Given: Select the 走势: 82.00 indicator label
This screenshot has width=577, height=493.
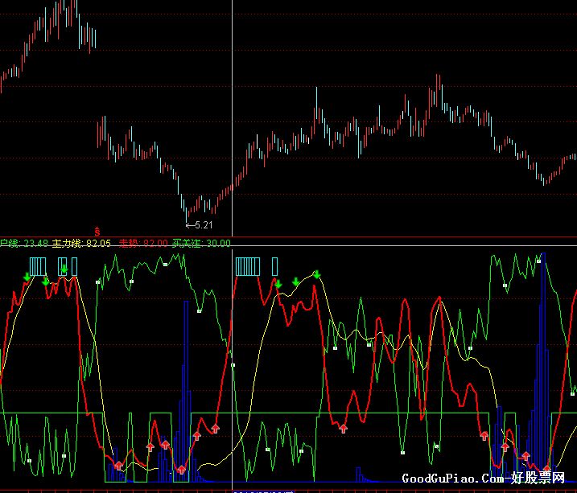Looking at the screenshot, I should [143, 244].
